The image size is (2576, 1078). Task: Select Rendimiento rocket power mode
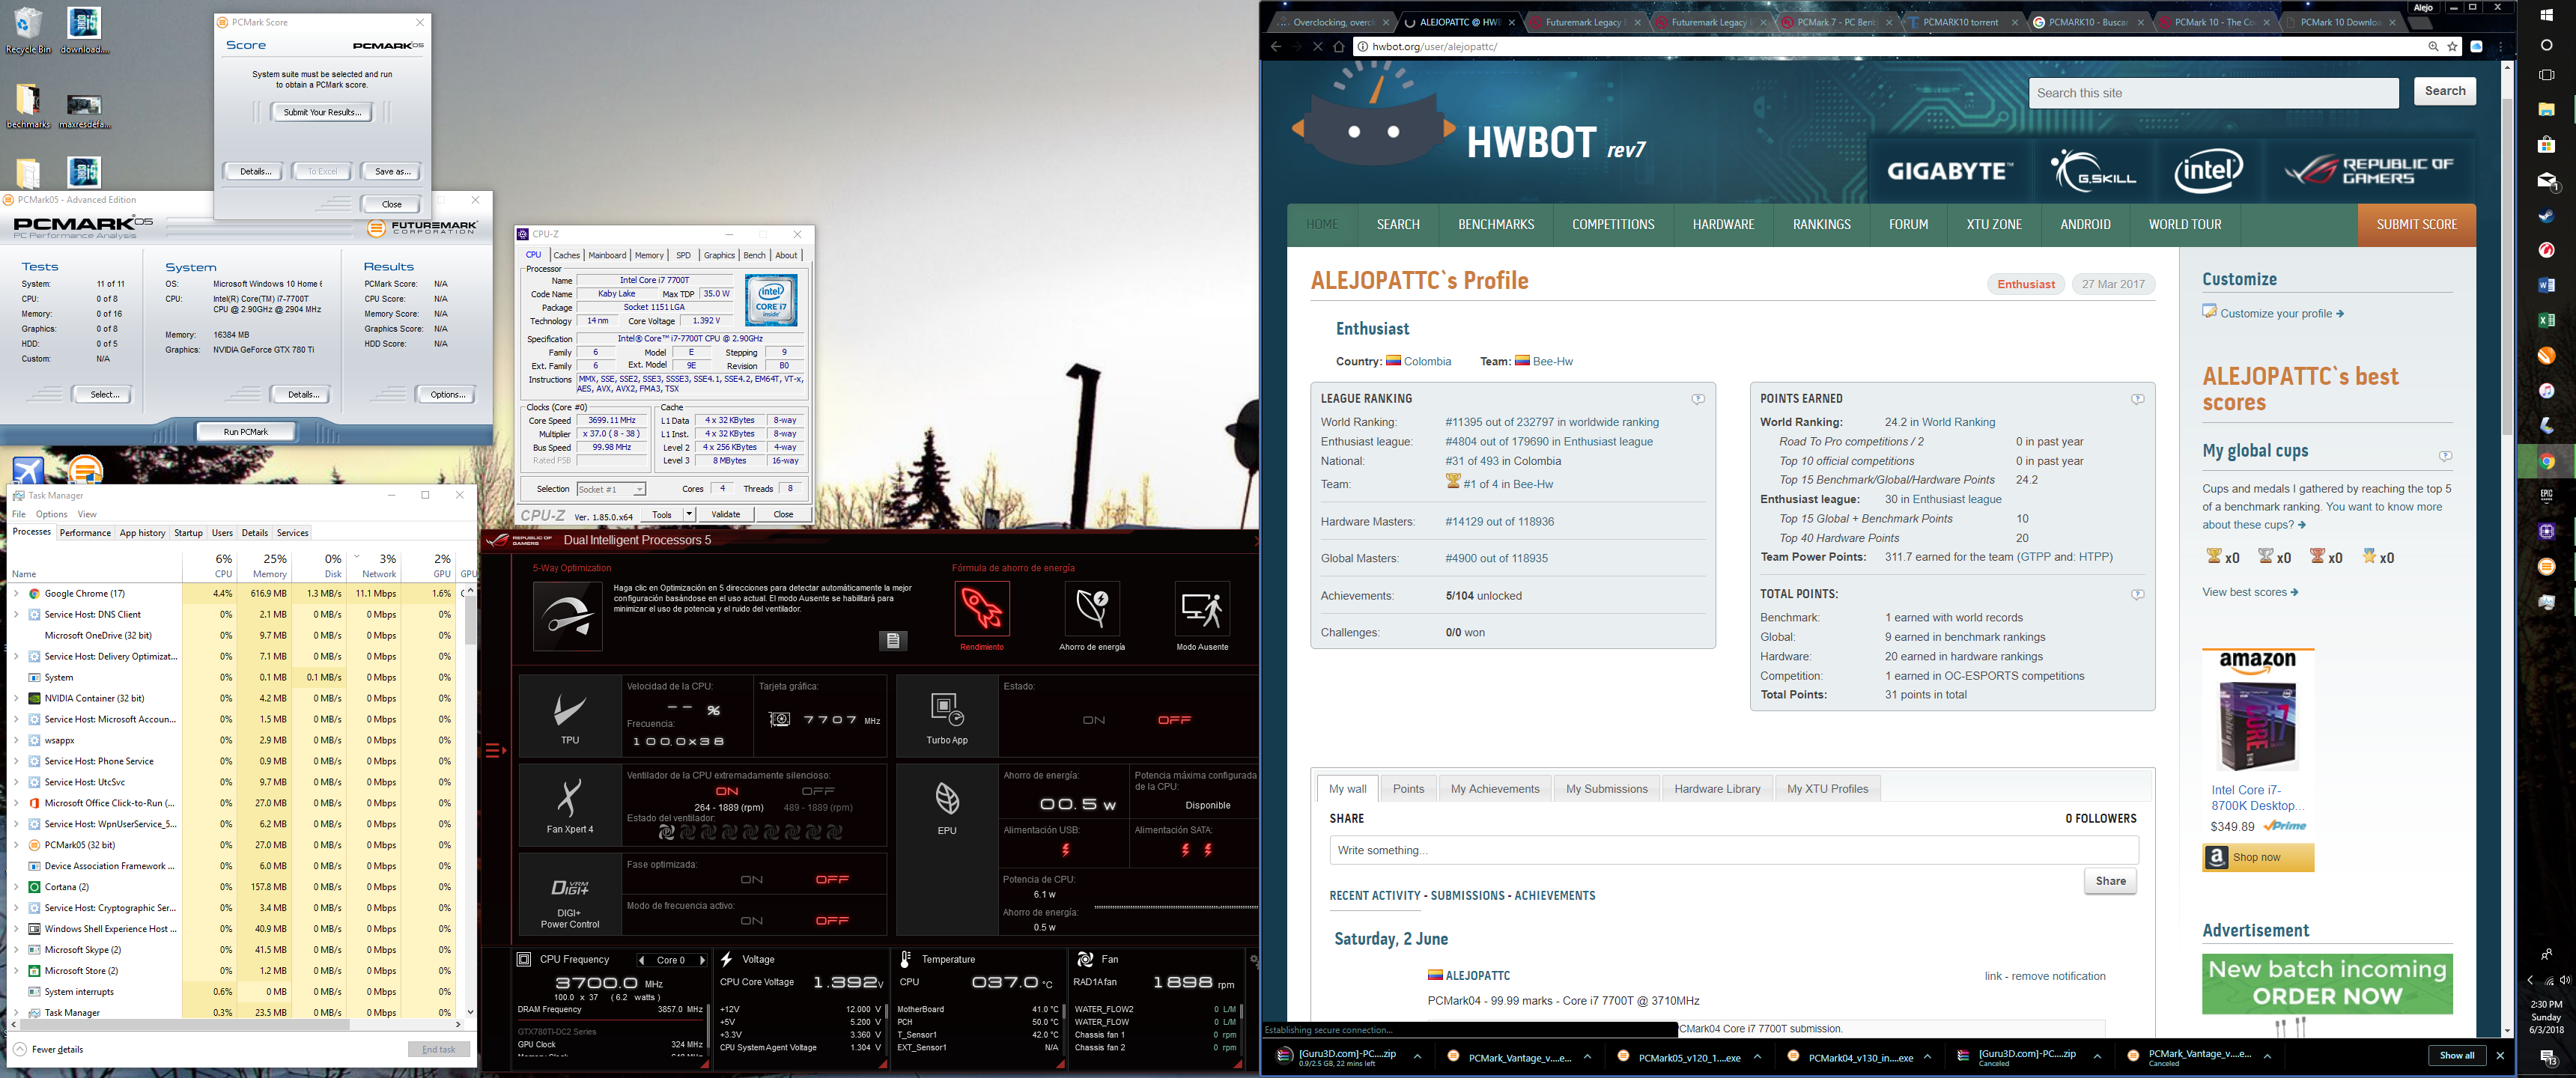click(982, 609)
